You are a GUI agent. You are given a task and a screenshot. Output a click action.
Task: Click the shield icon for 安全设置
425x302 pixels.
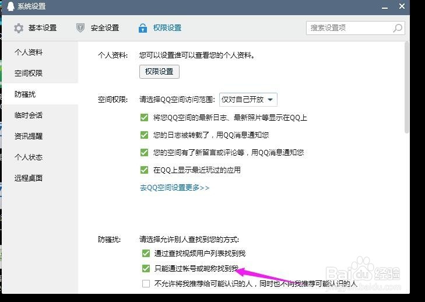pos(80,27)
